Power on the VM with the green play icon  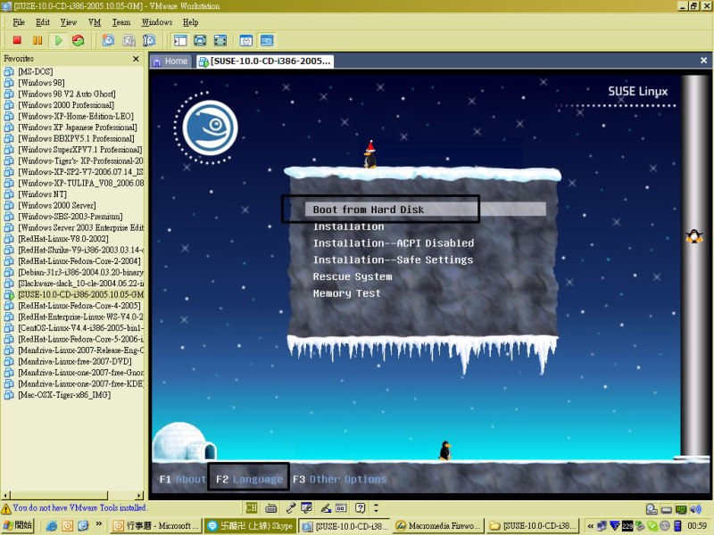point(58,40)
